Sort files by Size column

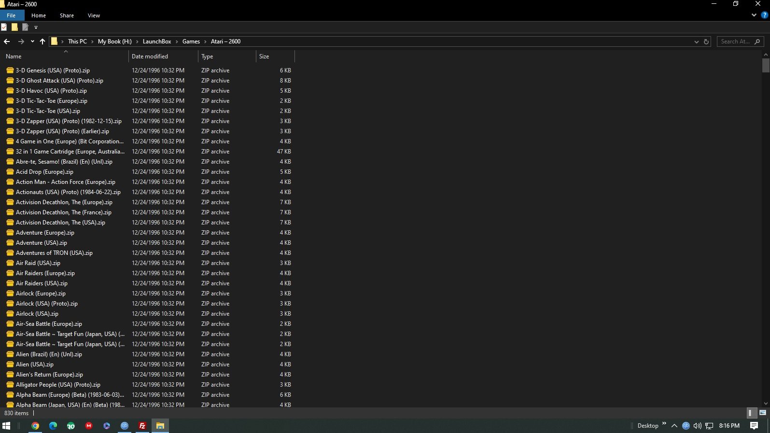pos(275,56)
